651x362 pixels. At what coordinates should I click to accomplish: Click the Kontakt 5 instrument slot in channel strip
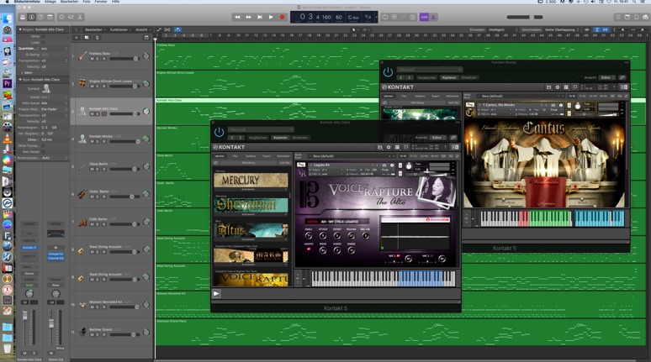[29, 248]
